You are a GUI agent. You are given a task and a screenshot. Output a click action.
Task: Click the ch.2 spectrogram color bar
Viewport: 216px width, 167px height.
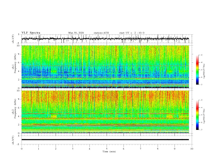(197, 115)
